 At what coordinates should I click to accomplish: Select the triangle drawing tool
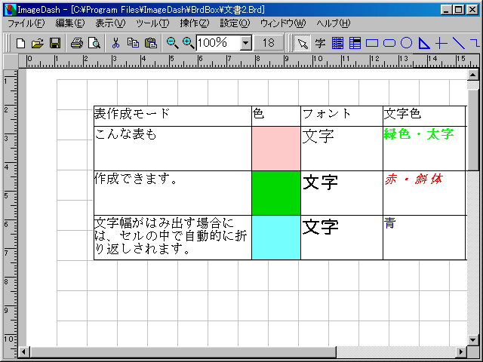tap(424, 44)
